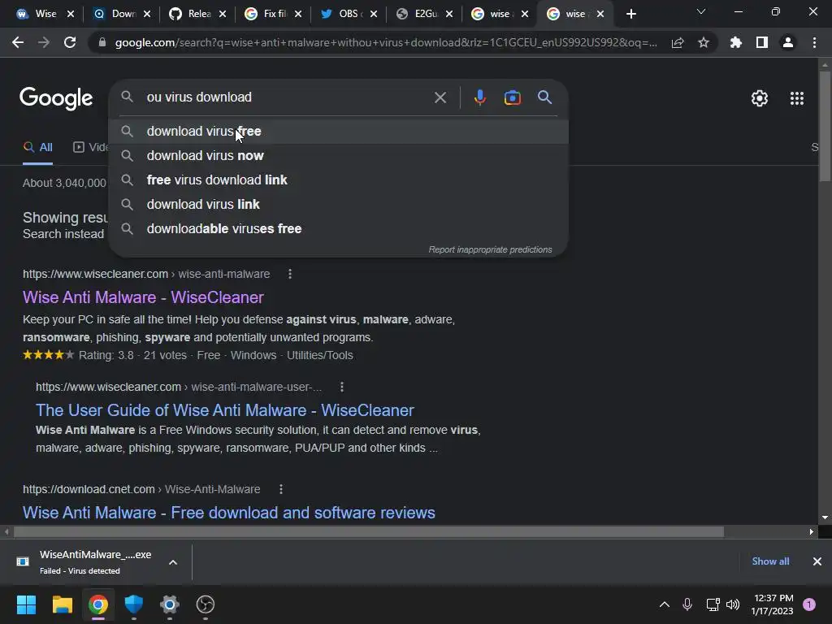Open Windows Security shield in taskbar
Viewport: 832px width, 624px height.
point(134,604)
